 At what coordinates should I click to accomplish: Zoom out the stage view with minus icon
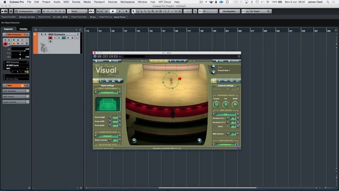(134, 140)
